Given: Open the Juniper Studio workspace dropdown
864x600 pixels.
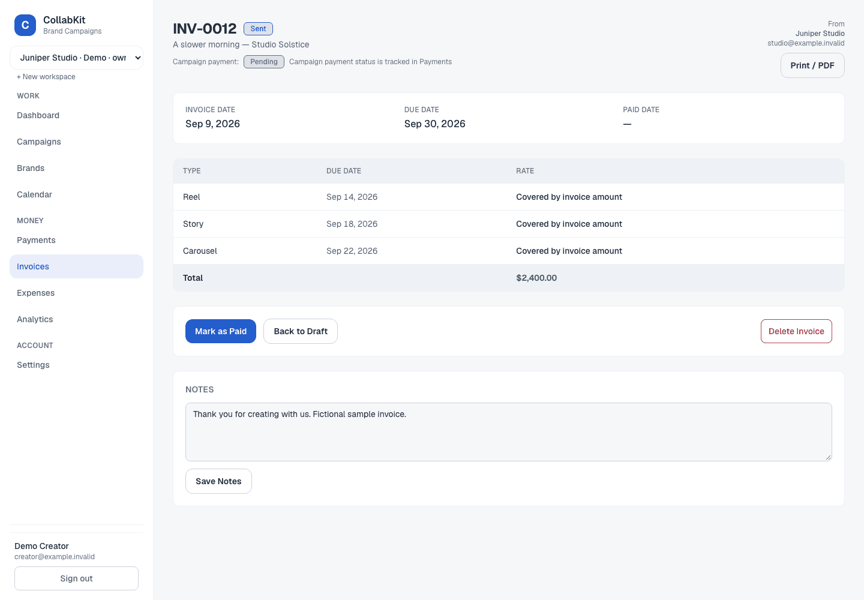Looking at the screenshot, I should [76, 58].
